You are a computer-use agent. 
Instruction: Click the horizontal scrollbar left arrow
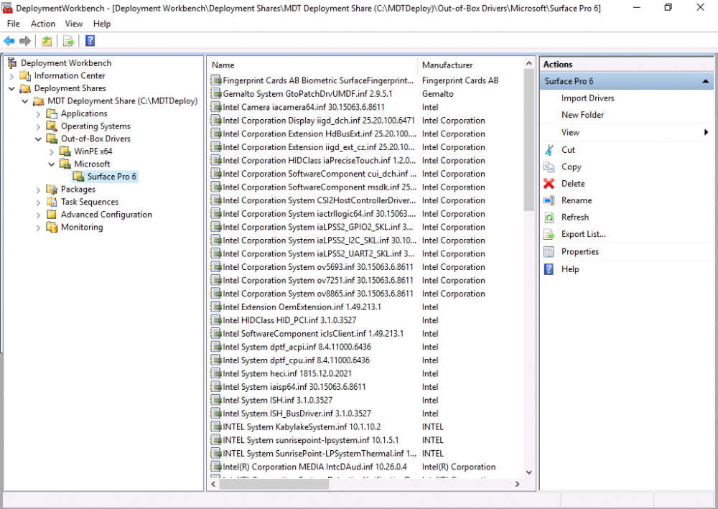[x=213, y=484]
